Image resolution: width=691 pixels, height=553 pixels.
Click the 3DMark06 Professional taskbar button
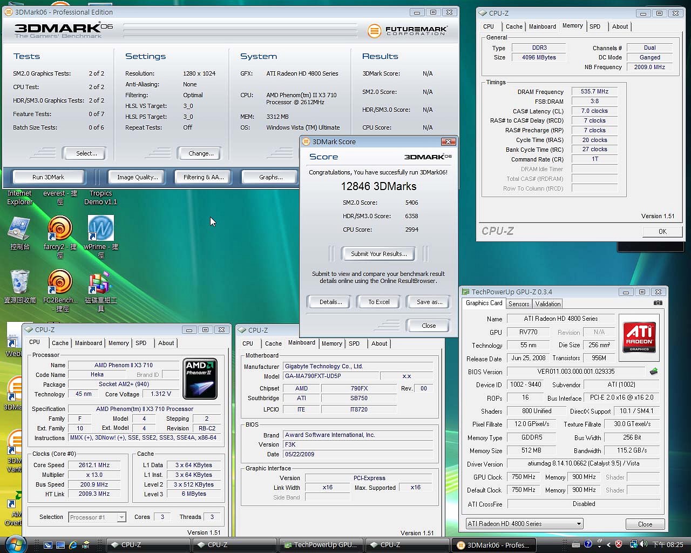tap(493, 545)
